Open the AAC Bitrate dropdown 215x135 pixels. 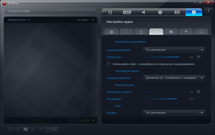(x=201, y=113)
